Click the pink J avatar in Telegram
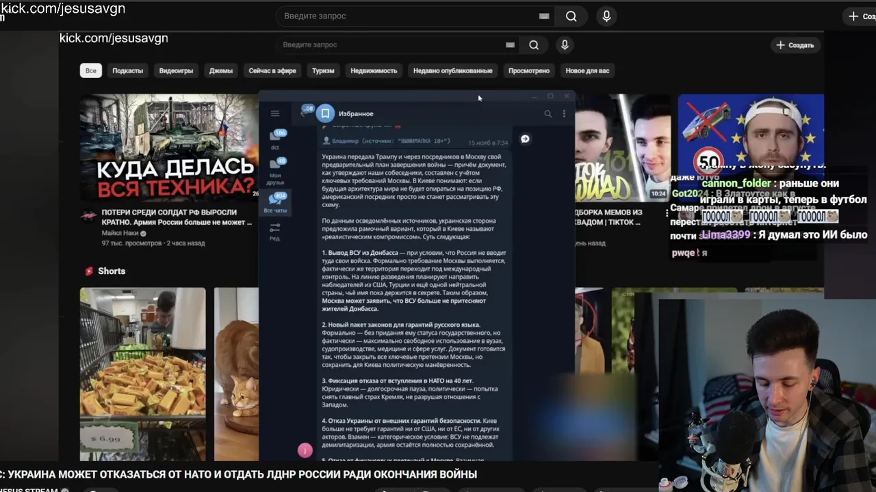This screenshot has width=876, height=492. click(305, 450)
